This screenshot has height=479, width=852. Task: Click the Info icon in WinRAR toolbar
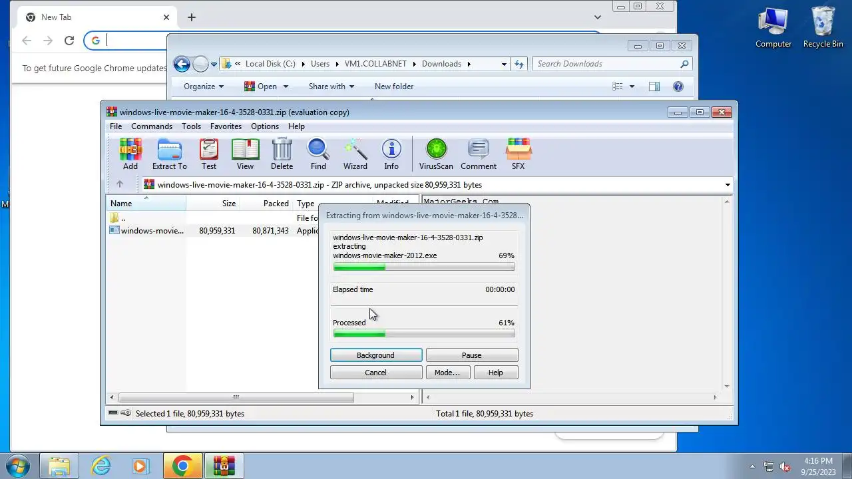391,154
